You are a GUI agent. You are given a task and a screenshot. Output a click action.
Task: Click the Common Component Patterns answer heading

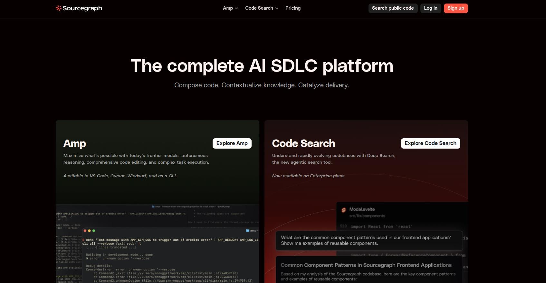[x=366, y=265]
